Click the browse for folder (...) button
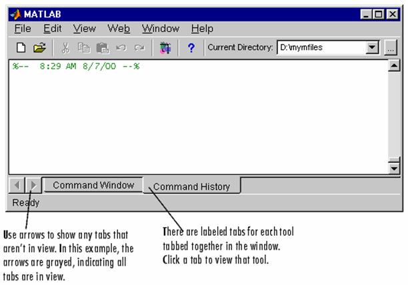 391,48
